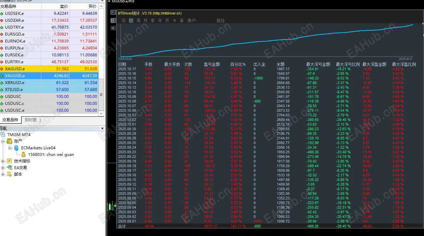The image size is (424, 236).
Task: Open the XAUUSD.e,M15 chart title triangle
Action: coord(109,1)
